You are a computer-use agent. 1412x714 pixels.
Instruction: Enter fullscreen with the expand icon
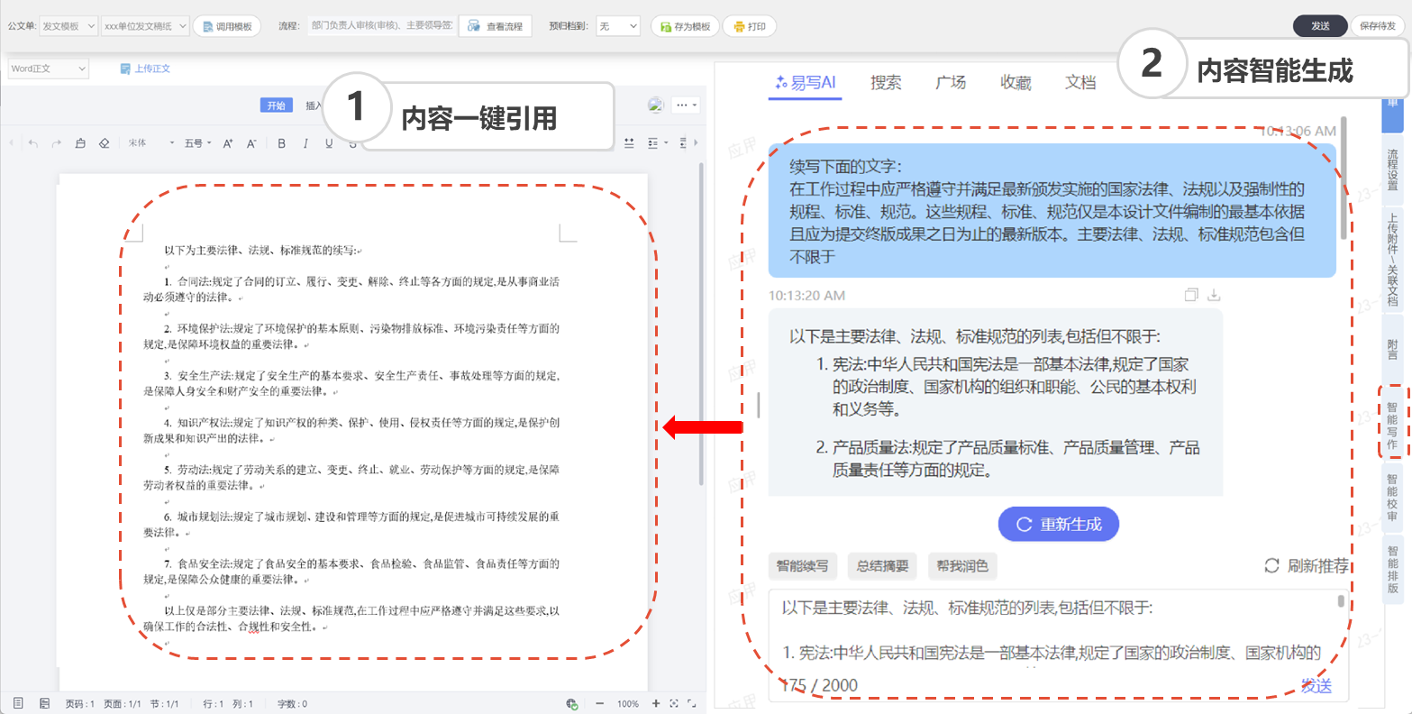coord(692,703)
